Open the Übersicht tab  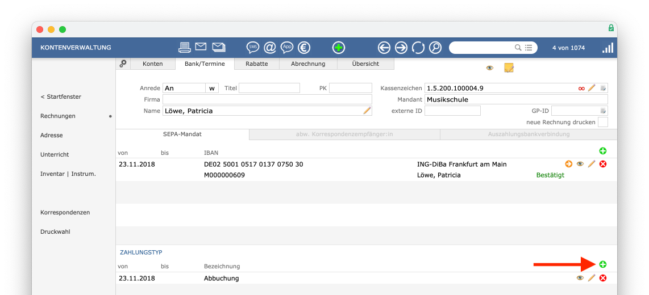[365, 64]
